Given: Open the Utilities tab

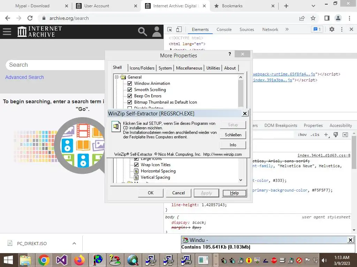Looking at the screenshot, I should tap(213, 68).
